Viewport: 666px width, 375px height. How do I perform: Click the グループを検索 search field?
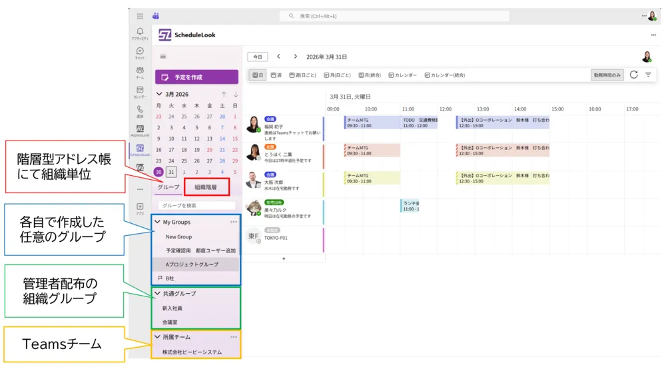pos(196,205)
